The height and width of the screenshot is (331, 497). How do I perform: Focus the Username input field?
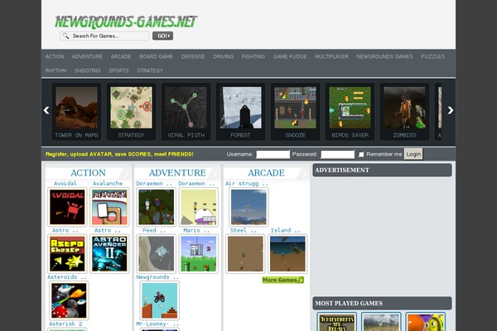tap(273, 154)
